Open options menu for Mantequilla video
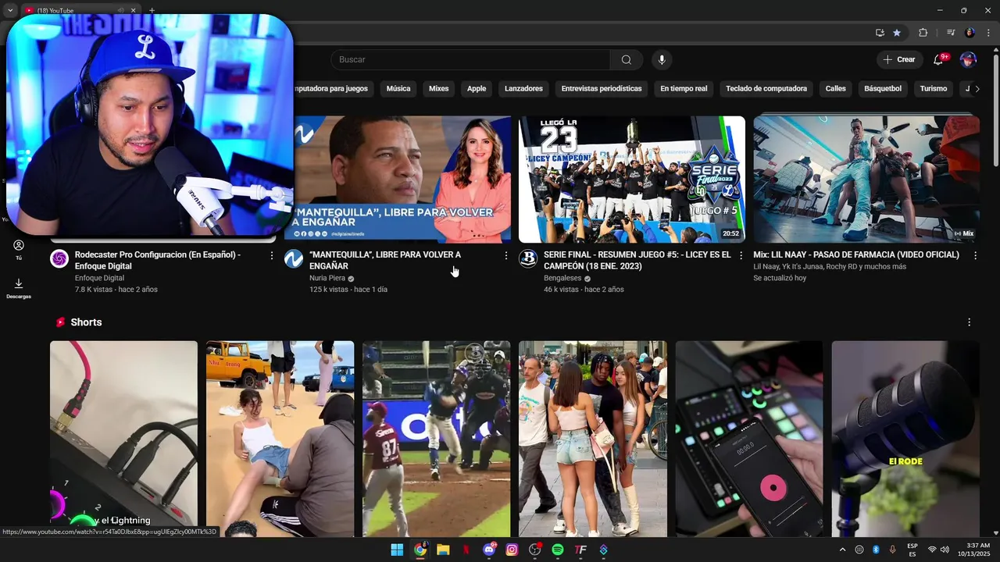The width and height of the screenshot is (1000, 562). tap(506, 255)
